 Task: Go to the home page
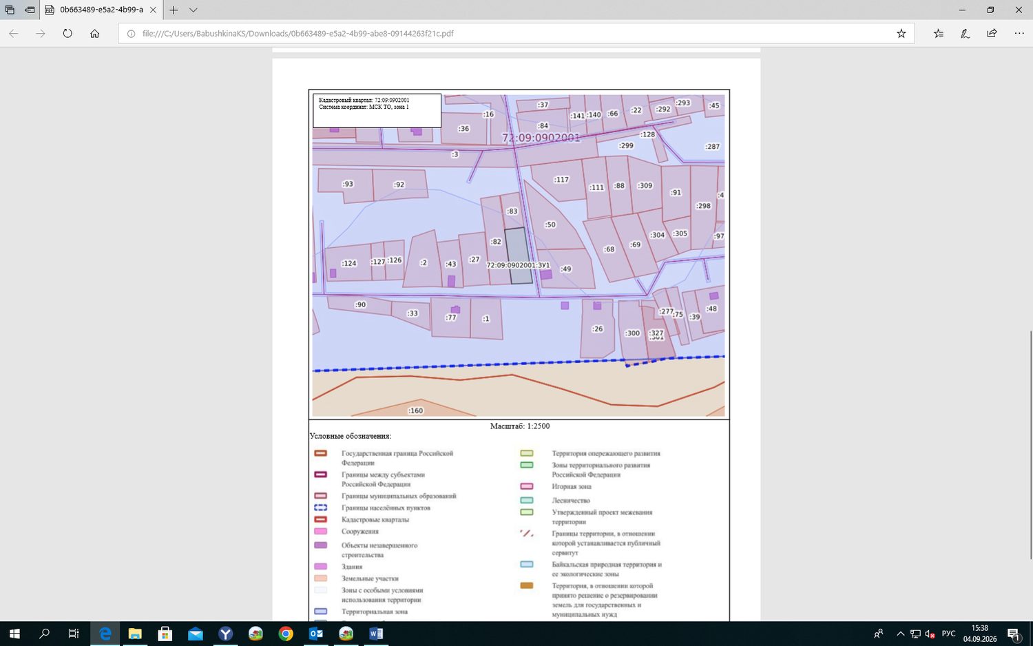click(95, 33)
